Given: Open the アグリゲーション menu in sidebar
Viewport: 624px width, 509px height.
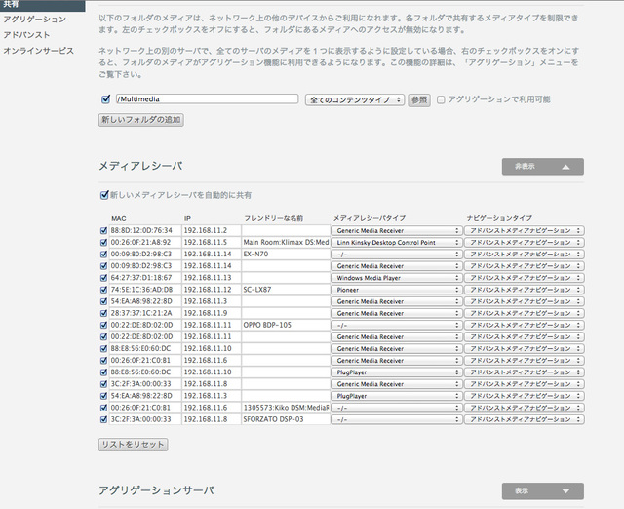Looking at the screenshot, I should [35, 20].
